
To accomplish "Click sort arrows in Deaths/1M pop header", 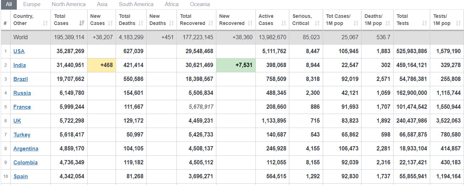I will point(388,23).
